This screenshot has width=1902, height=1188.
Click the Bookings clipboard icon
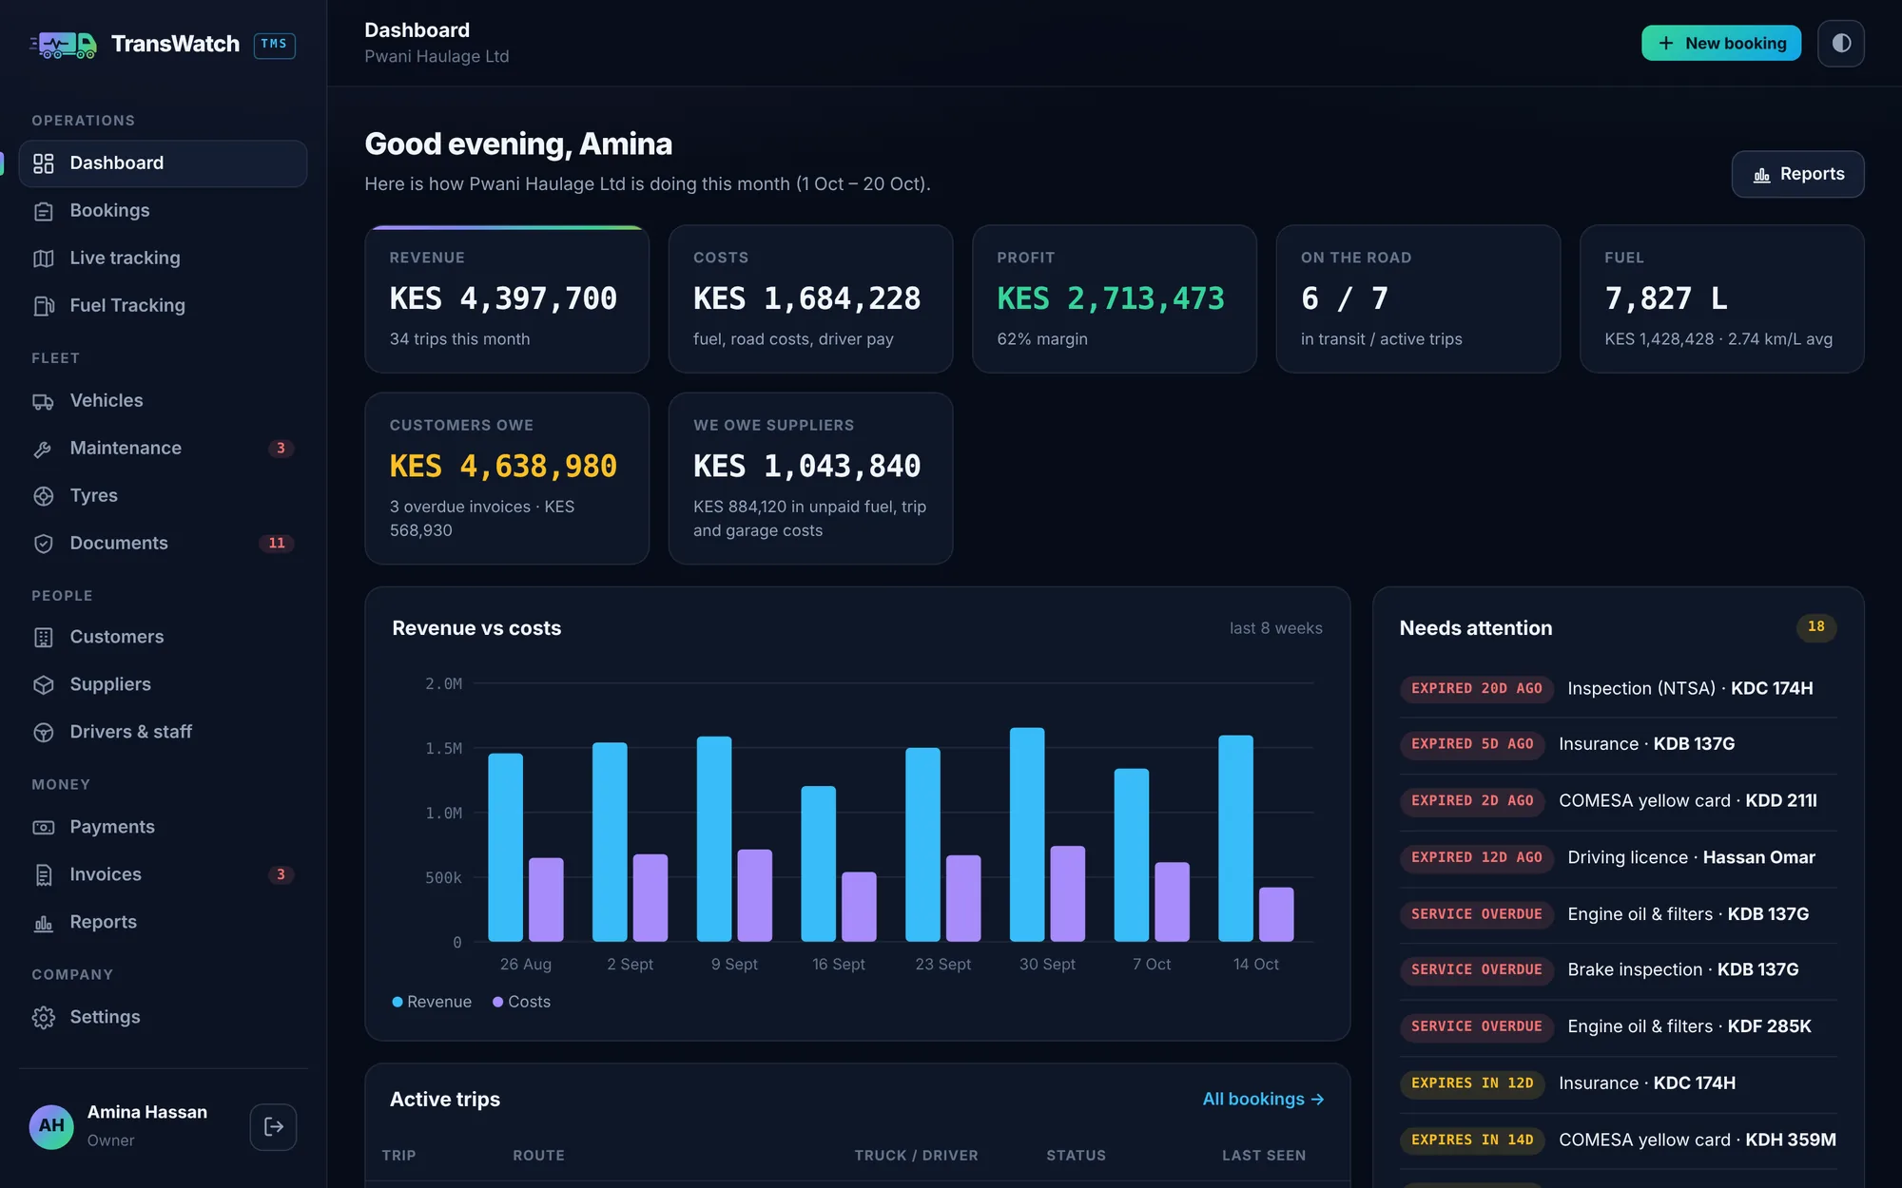coord(44,211)
